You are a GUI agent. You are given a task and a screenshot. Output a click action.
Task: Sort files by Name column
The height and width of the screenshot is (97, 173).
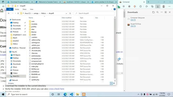(31, 18)
